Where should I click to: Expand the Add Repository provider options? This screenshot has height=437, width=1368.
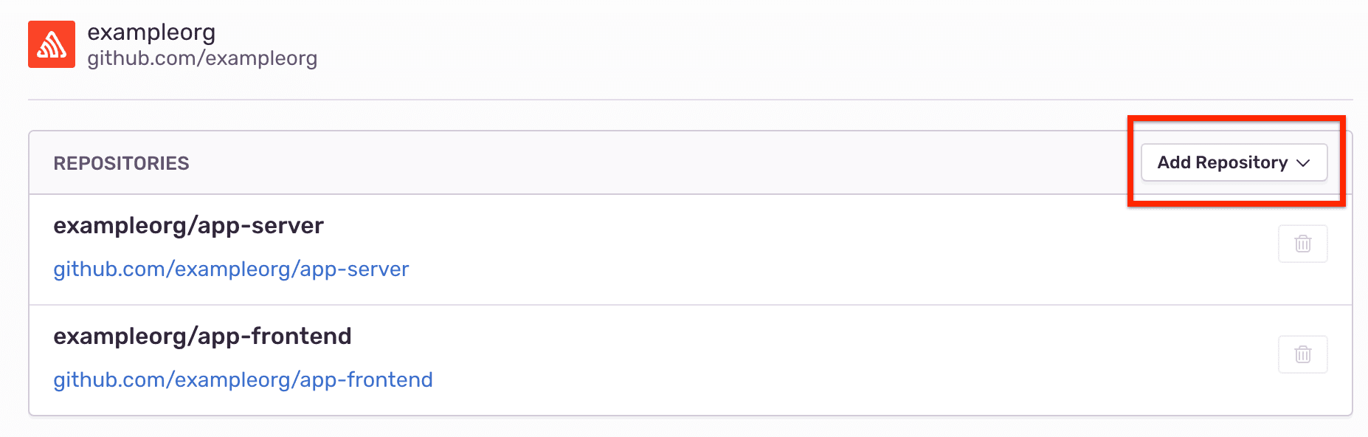click(x=1234, y=162)
